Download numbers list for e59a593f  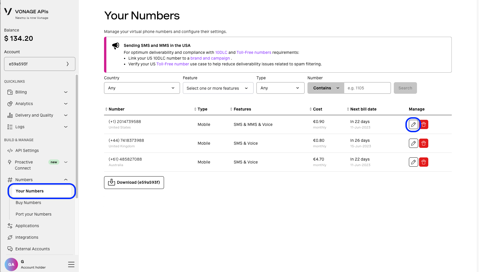[x=134, y=183]
